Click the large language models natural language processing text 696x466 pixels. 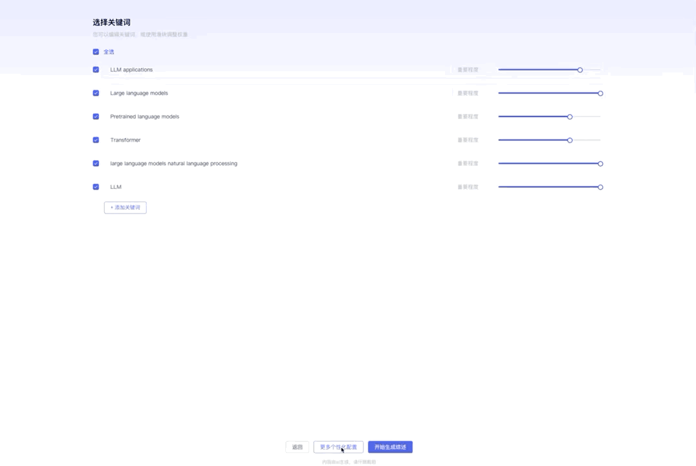point(173,164)
